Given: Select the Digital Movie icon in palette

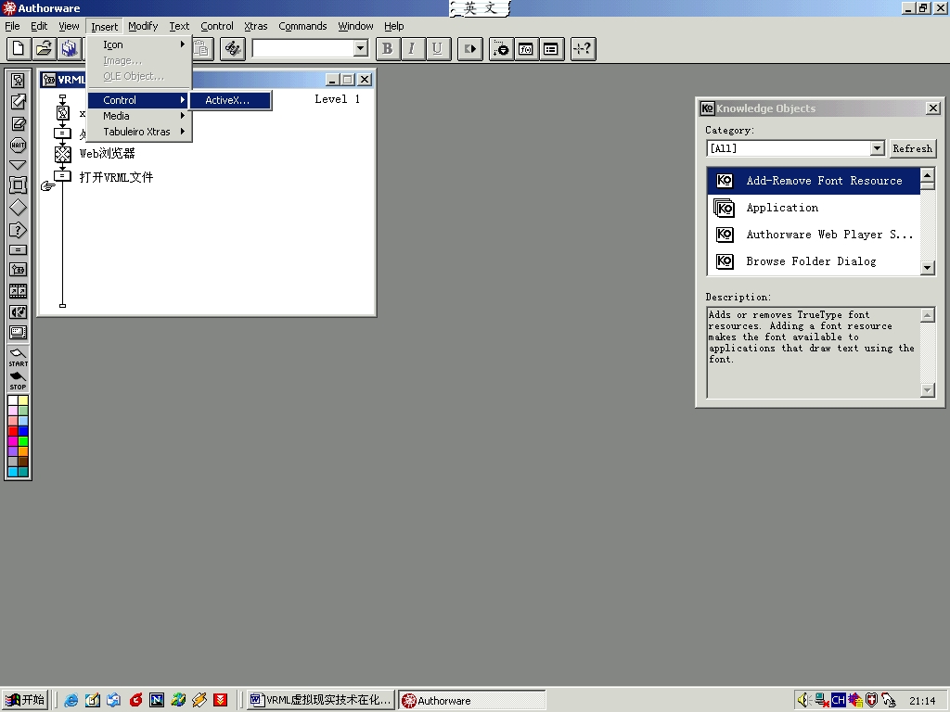Looking at the screenshot, I should coord(19,291).
